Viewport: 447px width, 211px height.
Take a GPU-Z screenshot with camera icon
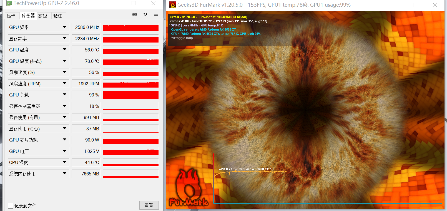pyautogui.click(x=135, y=14)
